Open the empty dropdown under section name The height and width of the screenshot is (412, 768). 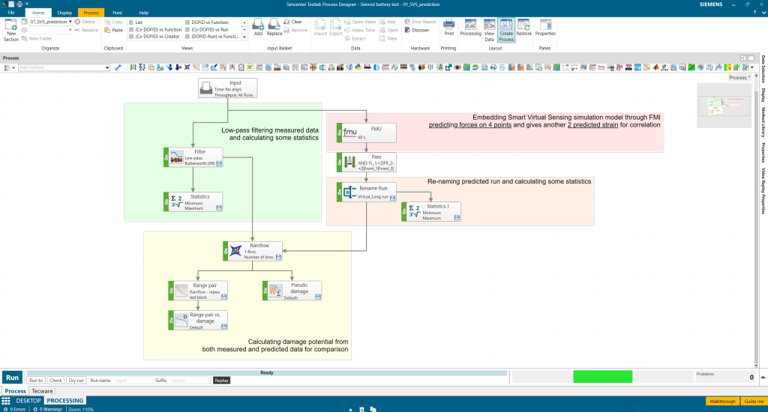(70, 30)
